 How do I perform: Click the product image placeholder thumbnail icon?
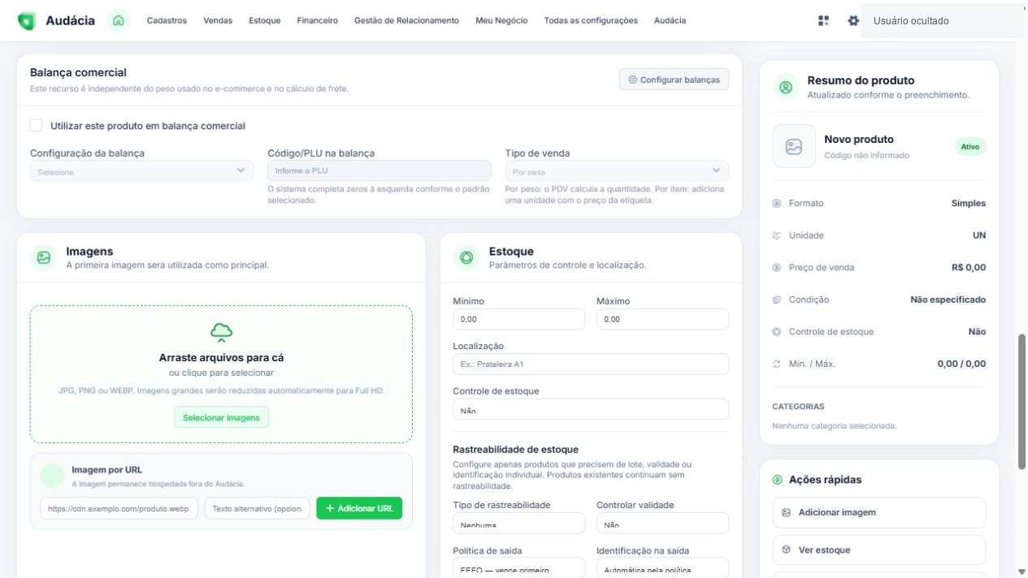[x=794, y=146]
